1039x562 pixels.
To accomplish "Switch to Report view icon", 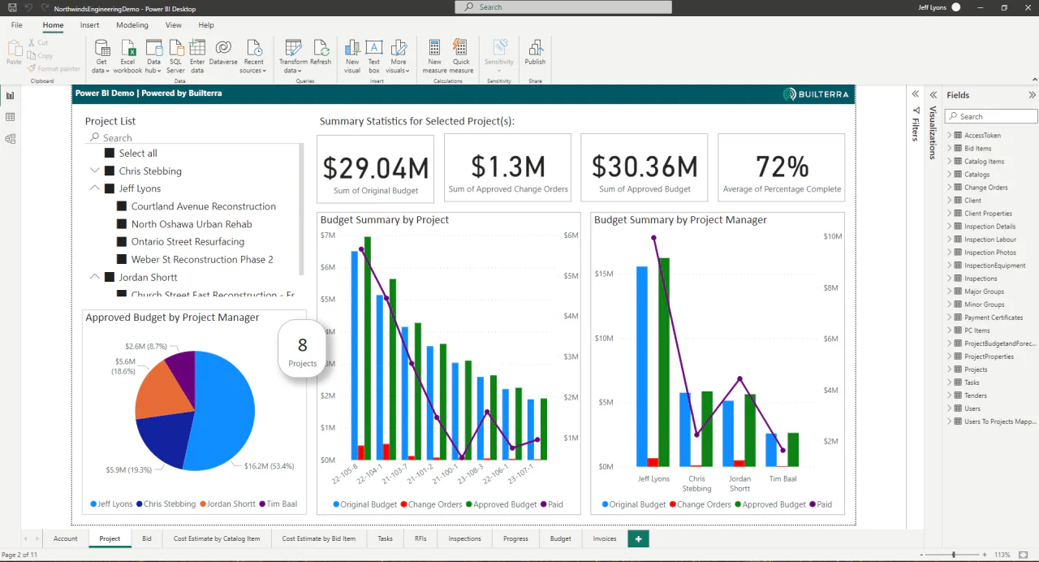I will click(11, 96).
